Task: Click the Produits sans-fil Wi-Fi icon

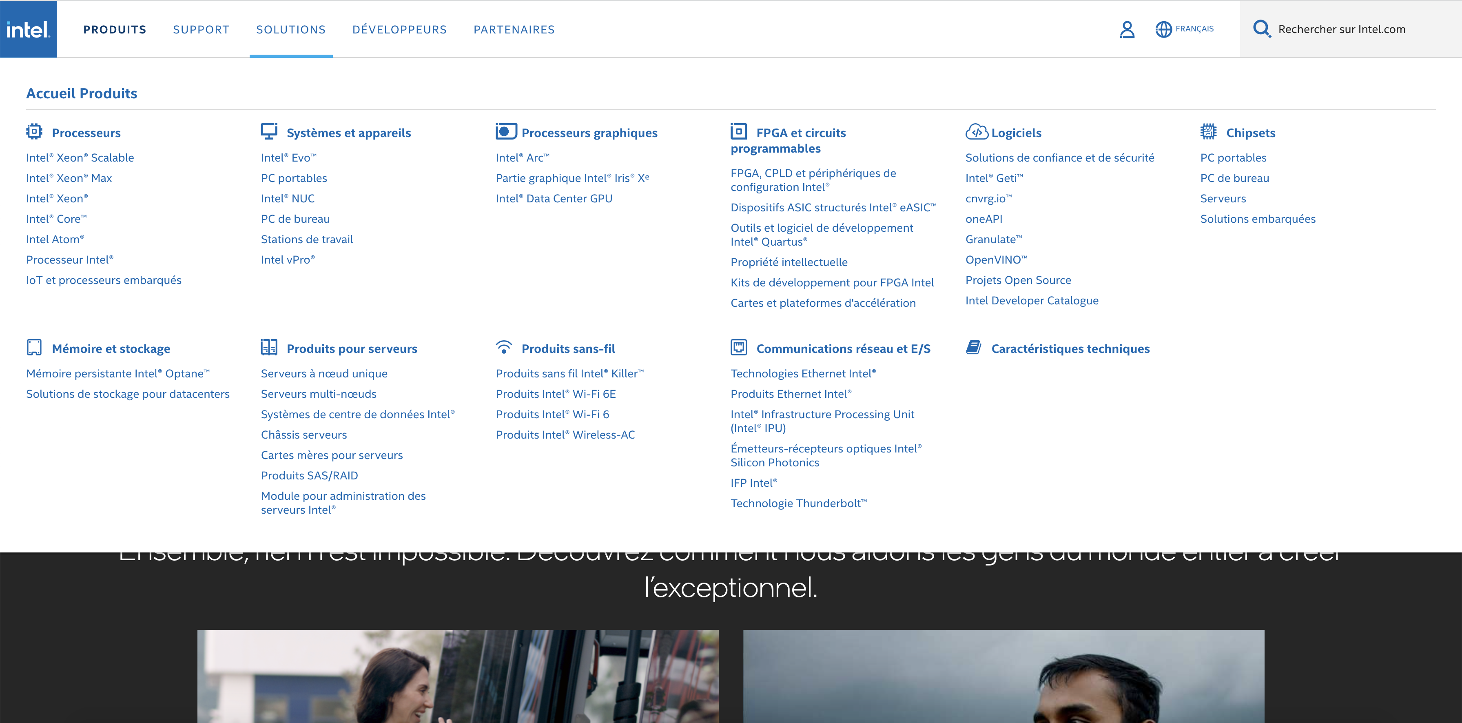Action: pyautogui.click(x=504, y=347)
